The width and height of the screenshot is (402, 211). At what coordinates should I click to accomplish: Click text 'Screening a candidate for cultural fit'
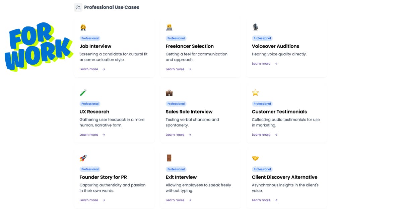click(114, 54)
